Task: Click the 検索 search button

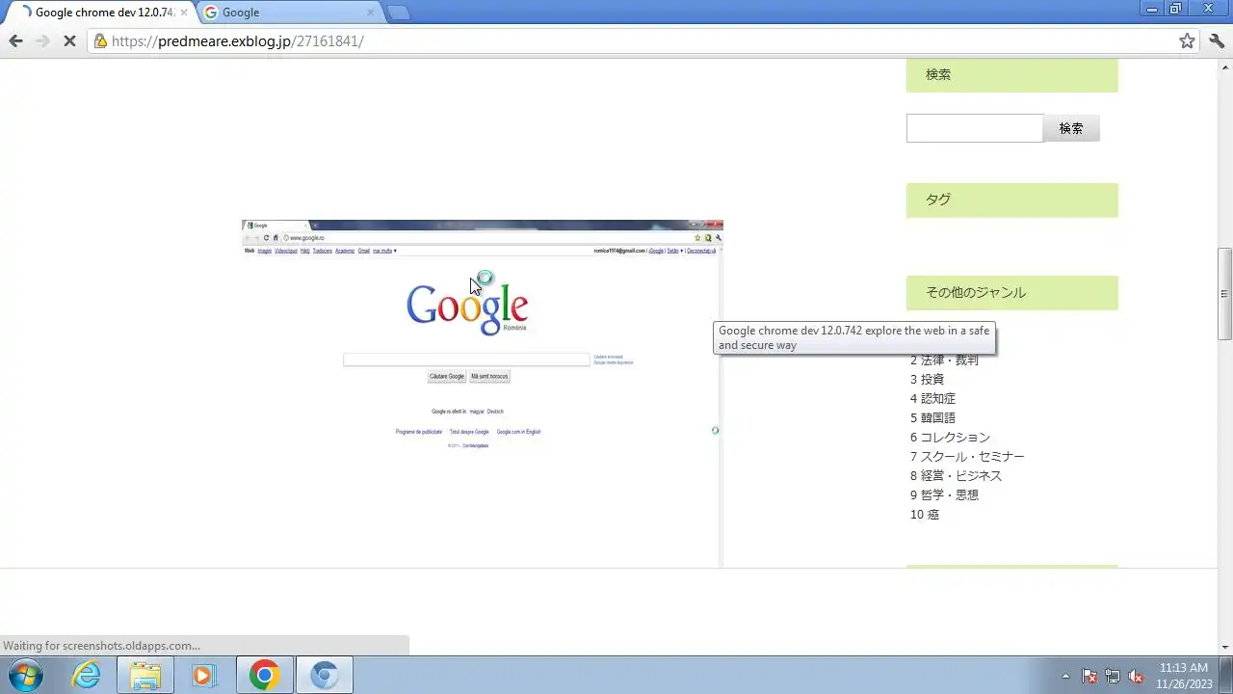Action: [x=1071, y=128]
